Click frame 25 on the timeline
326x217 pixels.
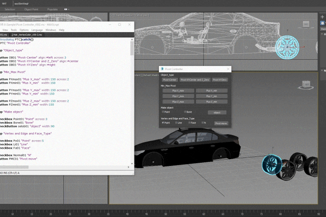point(70,214)
